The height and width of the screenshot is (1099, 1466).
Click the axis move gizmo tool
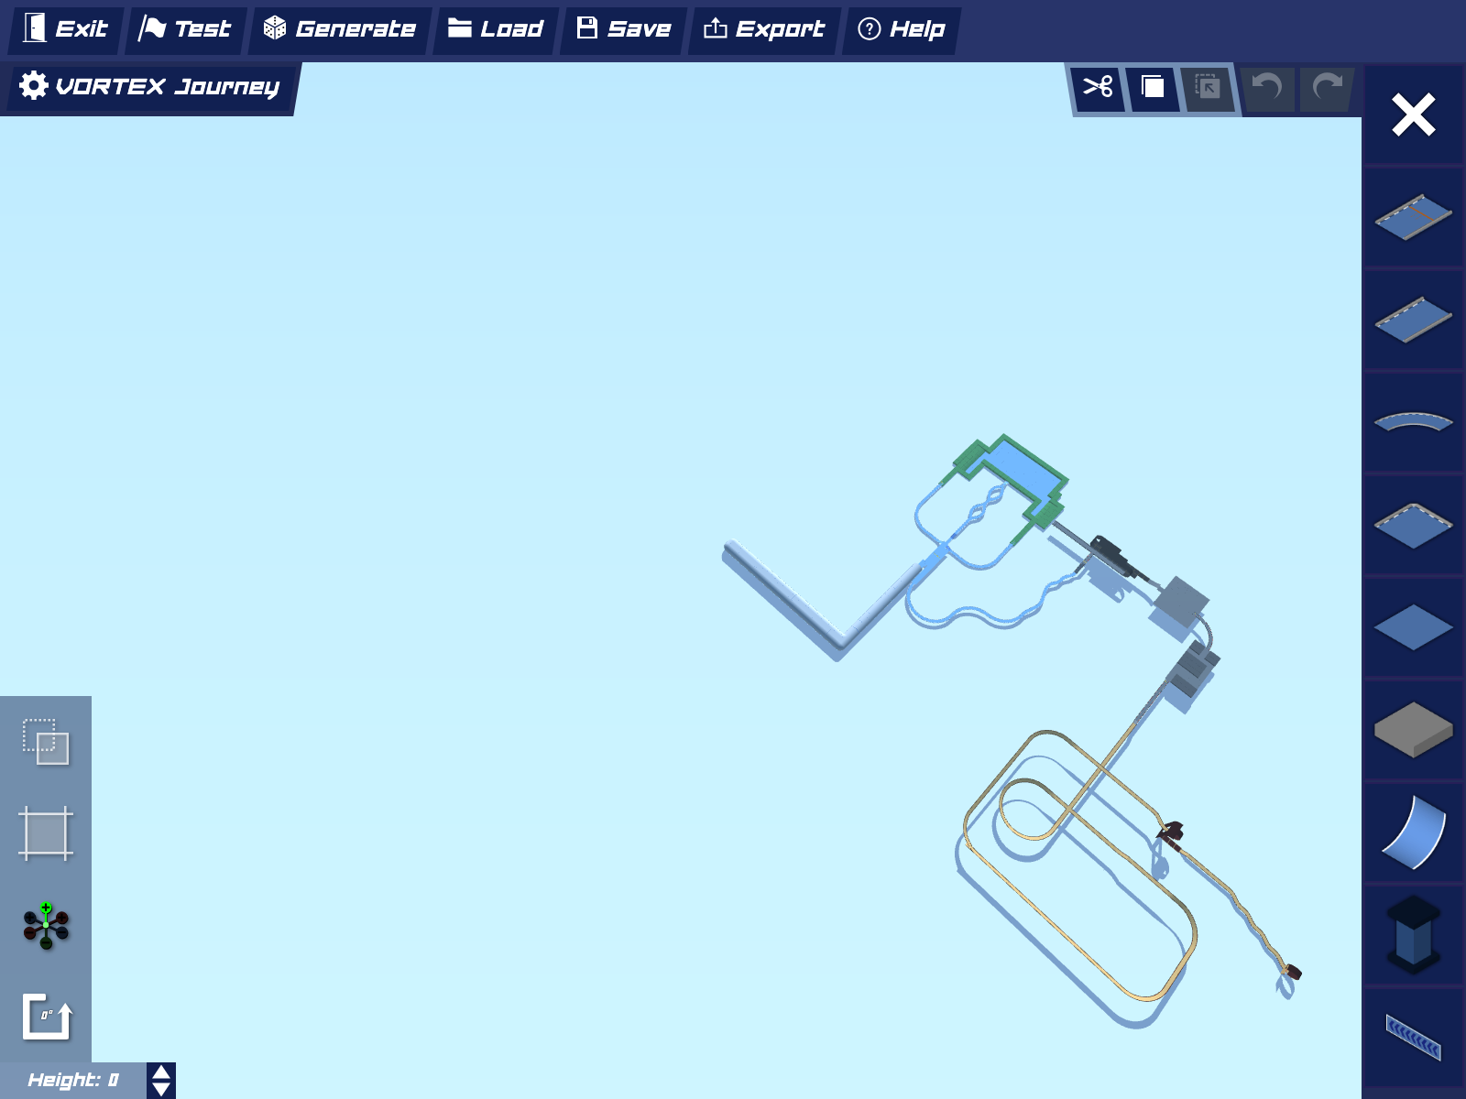pyautogui.click(x=46, y=926)
